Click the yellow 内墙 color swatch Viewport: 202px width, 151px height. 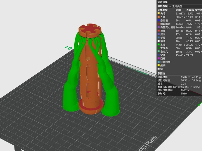[159, 13]
